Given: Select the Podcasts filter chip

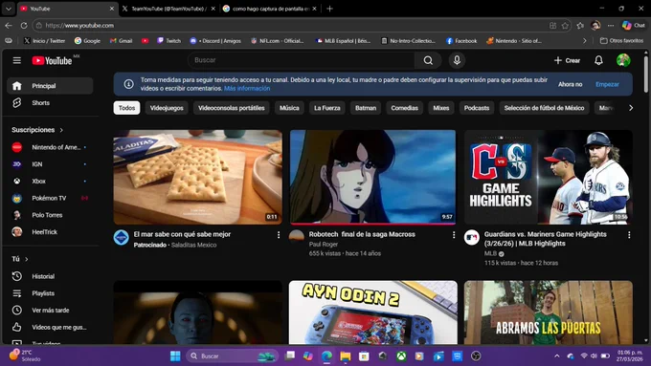Looking at the screenshot, I should (x=477, y=108).
